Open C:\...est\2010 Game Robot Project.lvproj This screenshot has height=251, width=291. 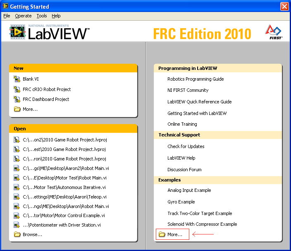pos(64,149)
